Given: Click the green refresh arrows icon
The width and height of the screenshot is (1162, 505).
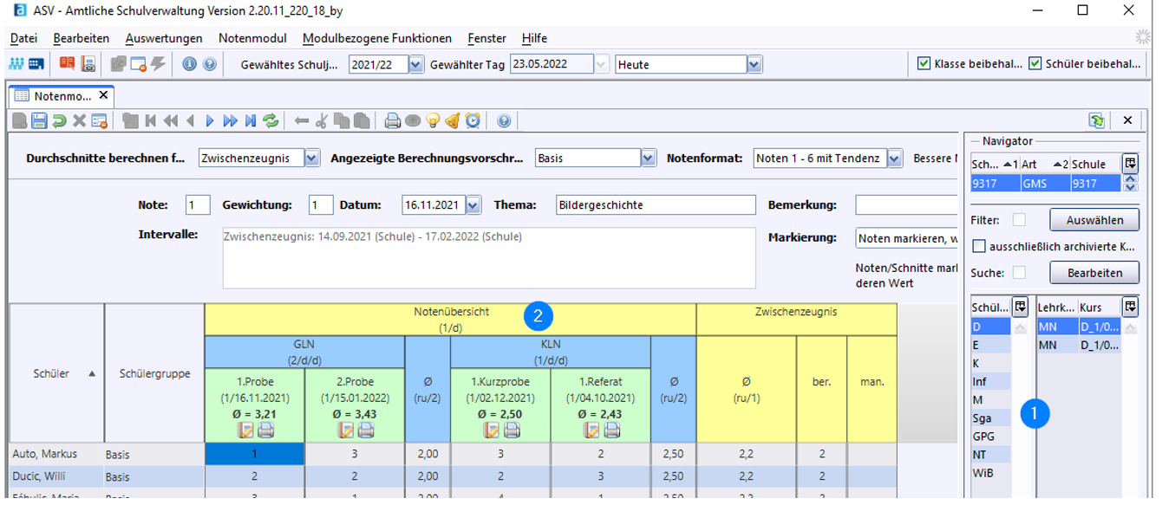Looking at the screenshot, I should [271, 121].
